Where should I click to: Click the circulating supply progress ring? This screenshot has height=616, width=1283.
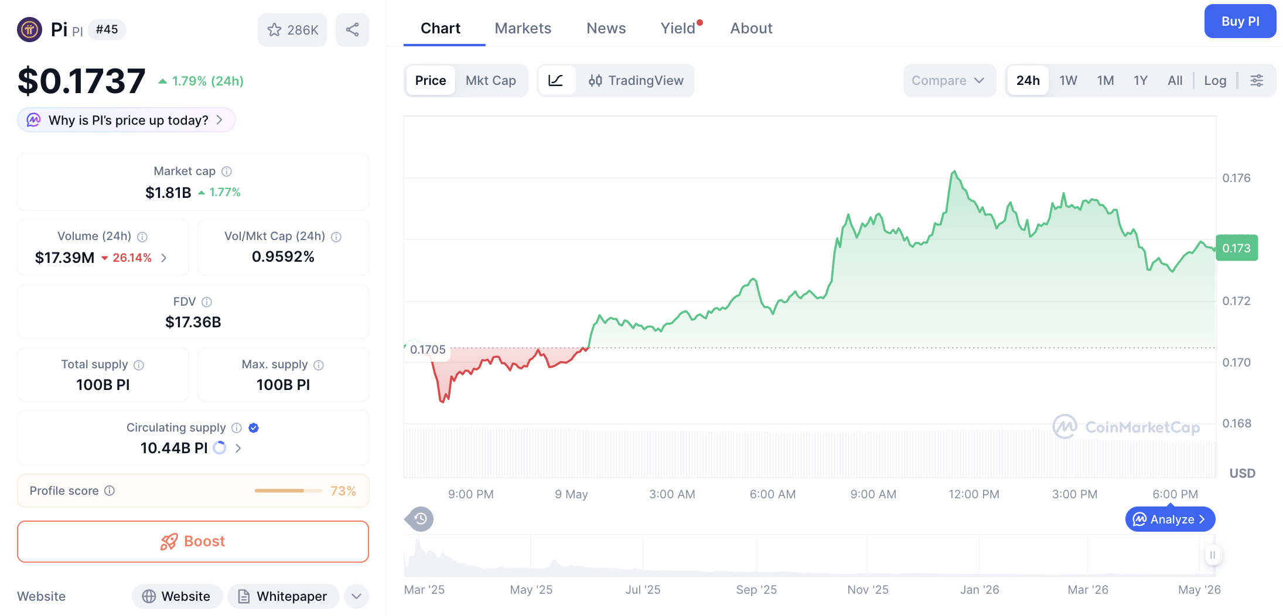[220, 448]
